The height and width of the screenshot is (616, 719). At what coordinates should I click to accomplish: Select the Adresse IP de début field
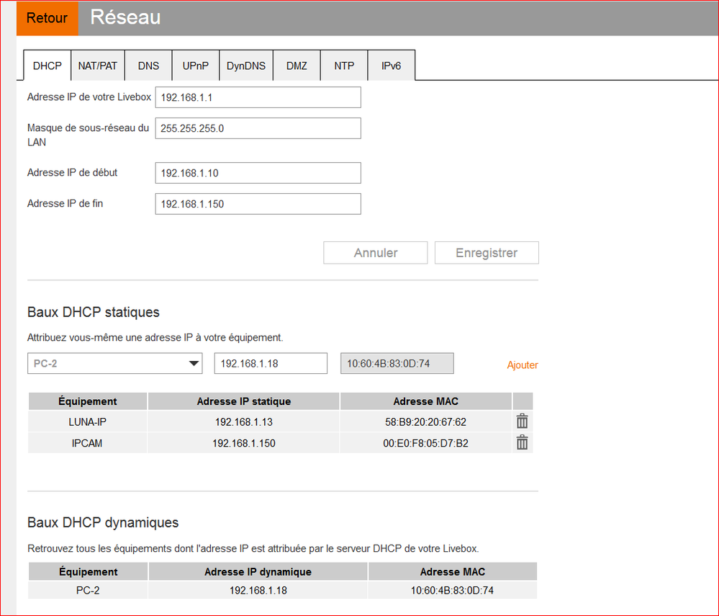pyautogui.click(x=258, y=173)
